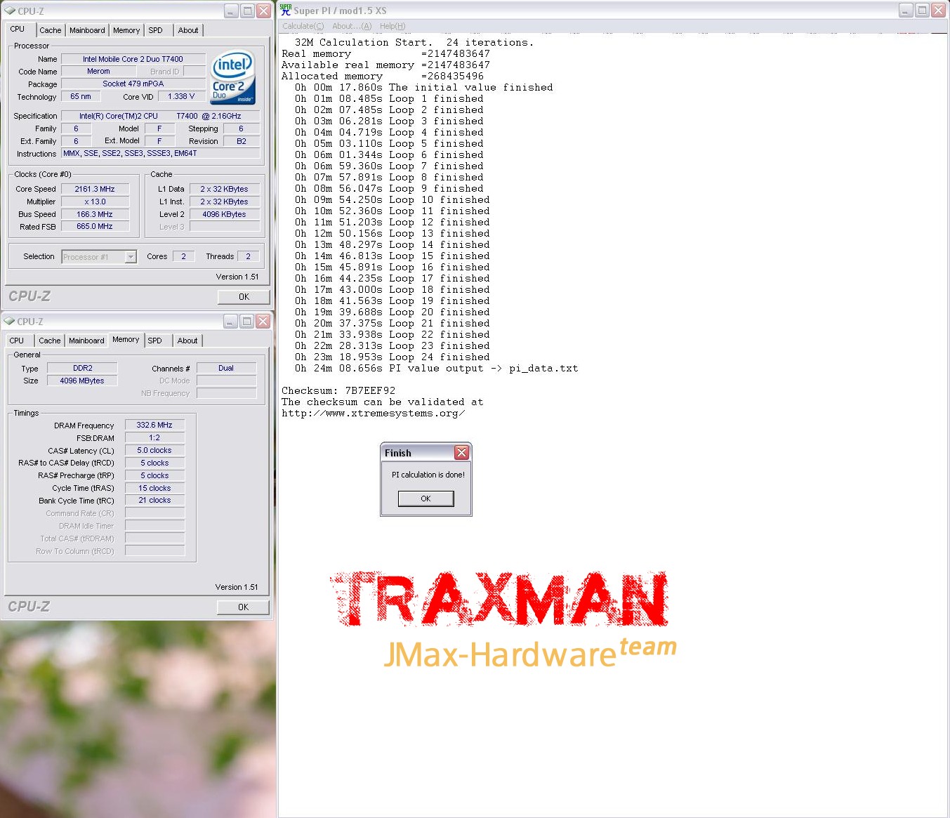The height and width of the screenshot is (818, 950).
Task: Click the Technology value 65 nm
Action: pos(81,97)
